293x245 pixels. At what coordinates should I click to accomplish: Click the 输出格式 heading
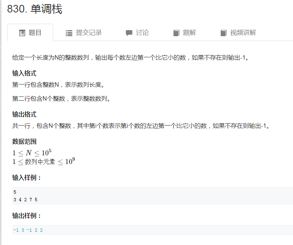click(x=24, y=114)
